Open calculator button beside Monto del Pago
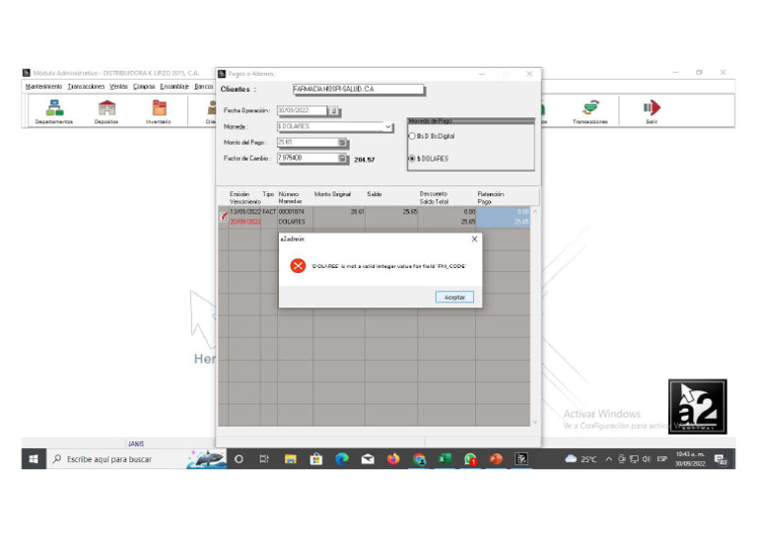The width and height of the screenshot is (757, 535). 342,143
